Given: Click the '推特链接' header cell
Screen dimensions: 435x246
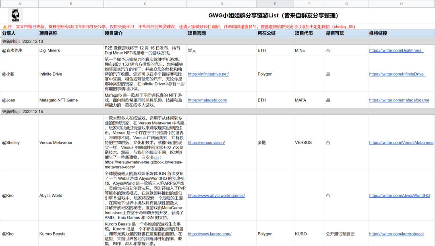Looking at the screenshot, I should 402,33.
